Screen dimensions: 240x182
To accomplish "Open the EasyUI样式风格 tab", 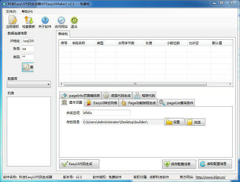I will [102, 103].
